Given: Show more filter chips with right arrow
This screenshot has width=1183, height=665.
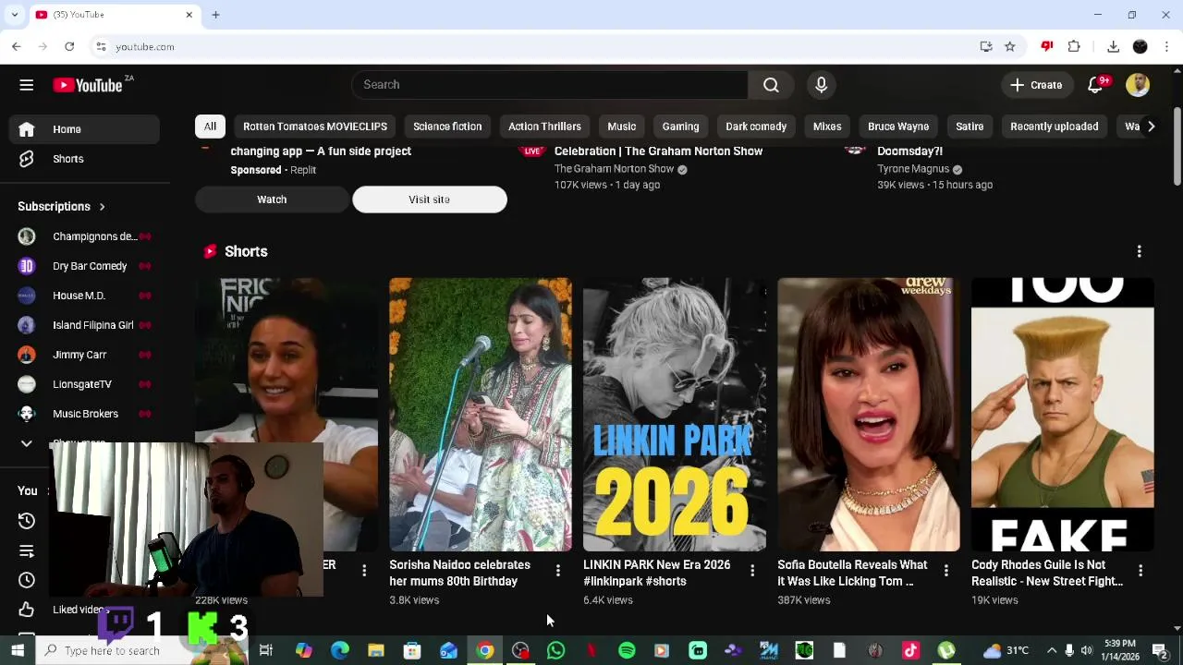Looking at the screenshot, I should click(1151, 127).
